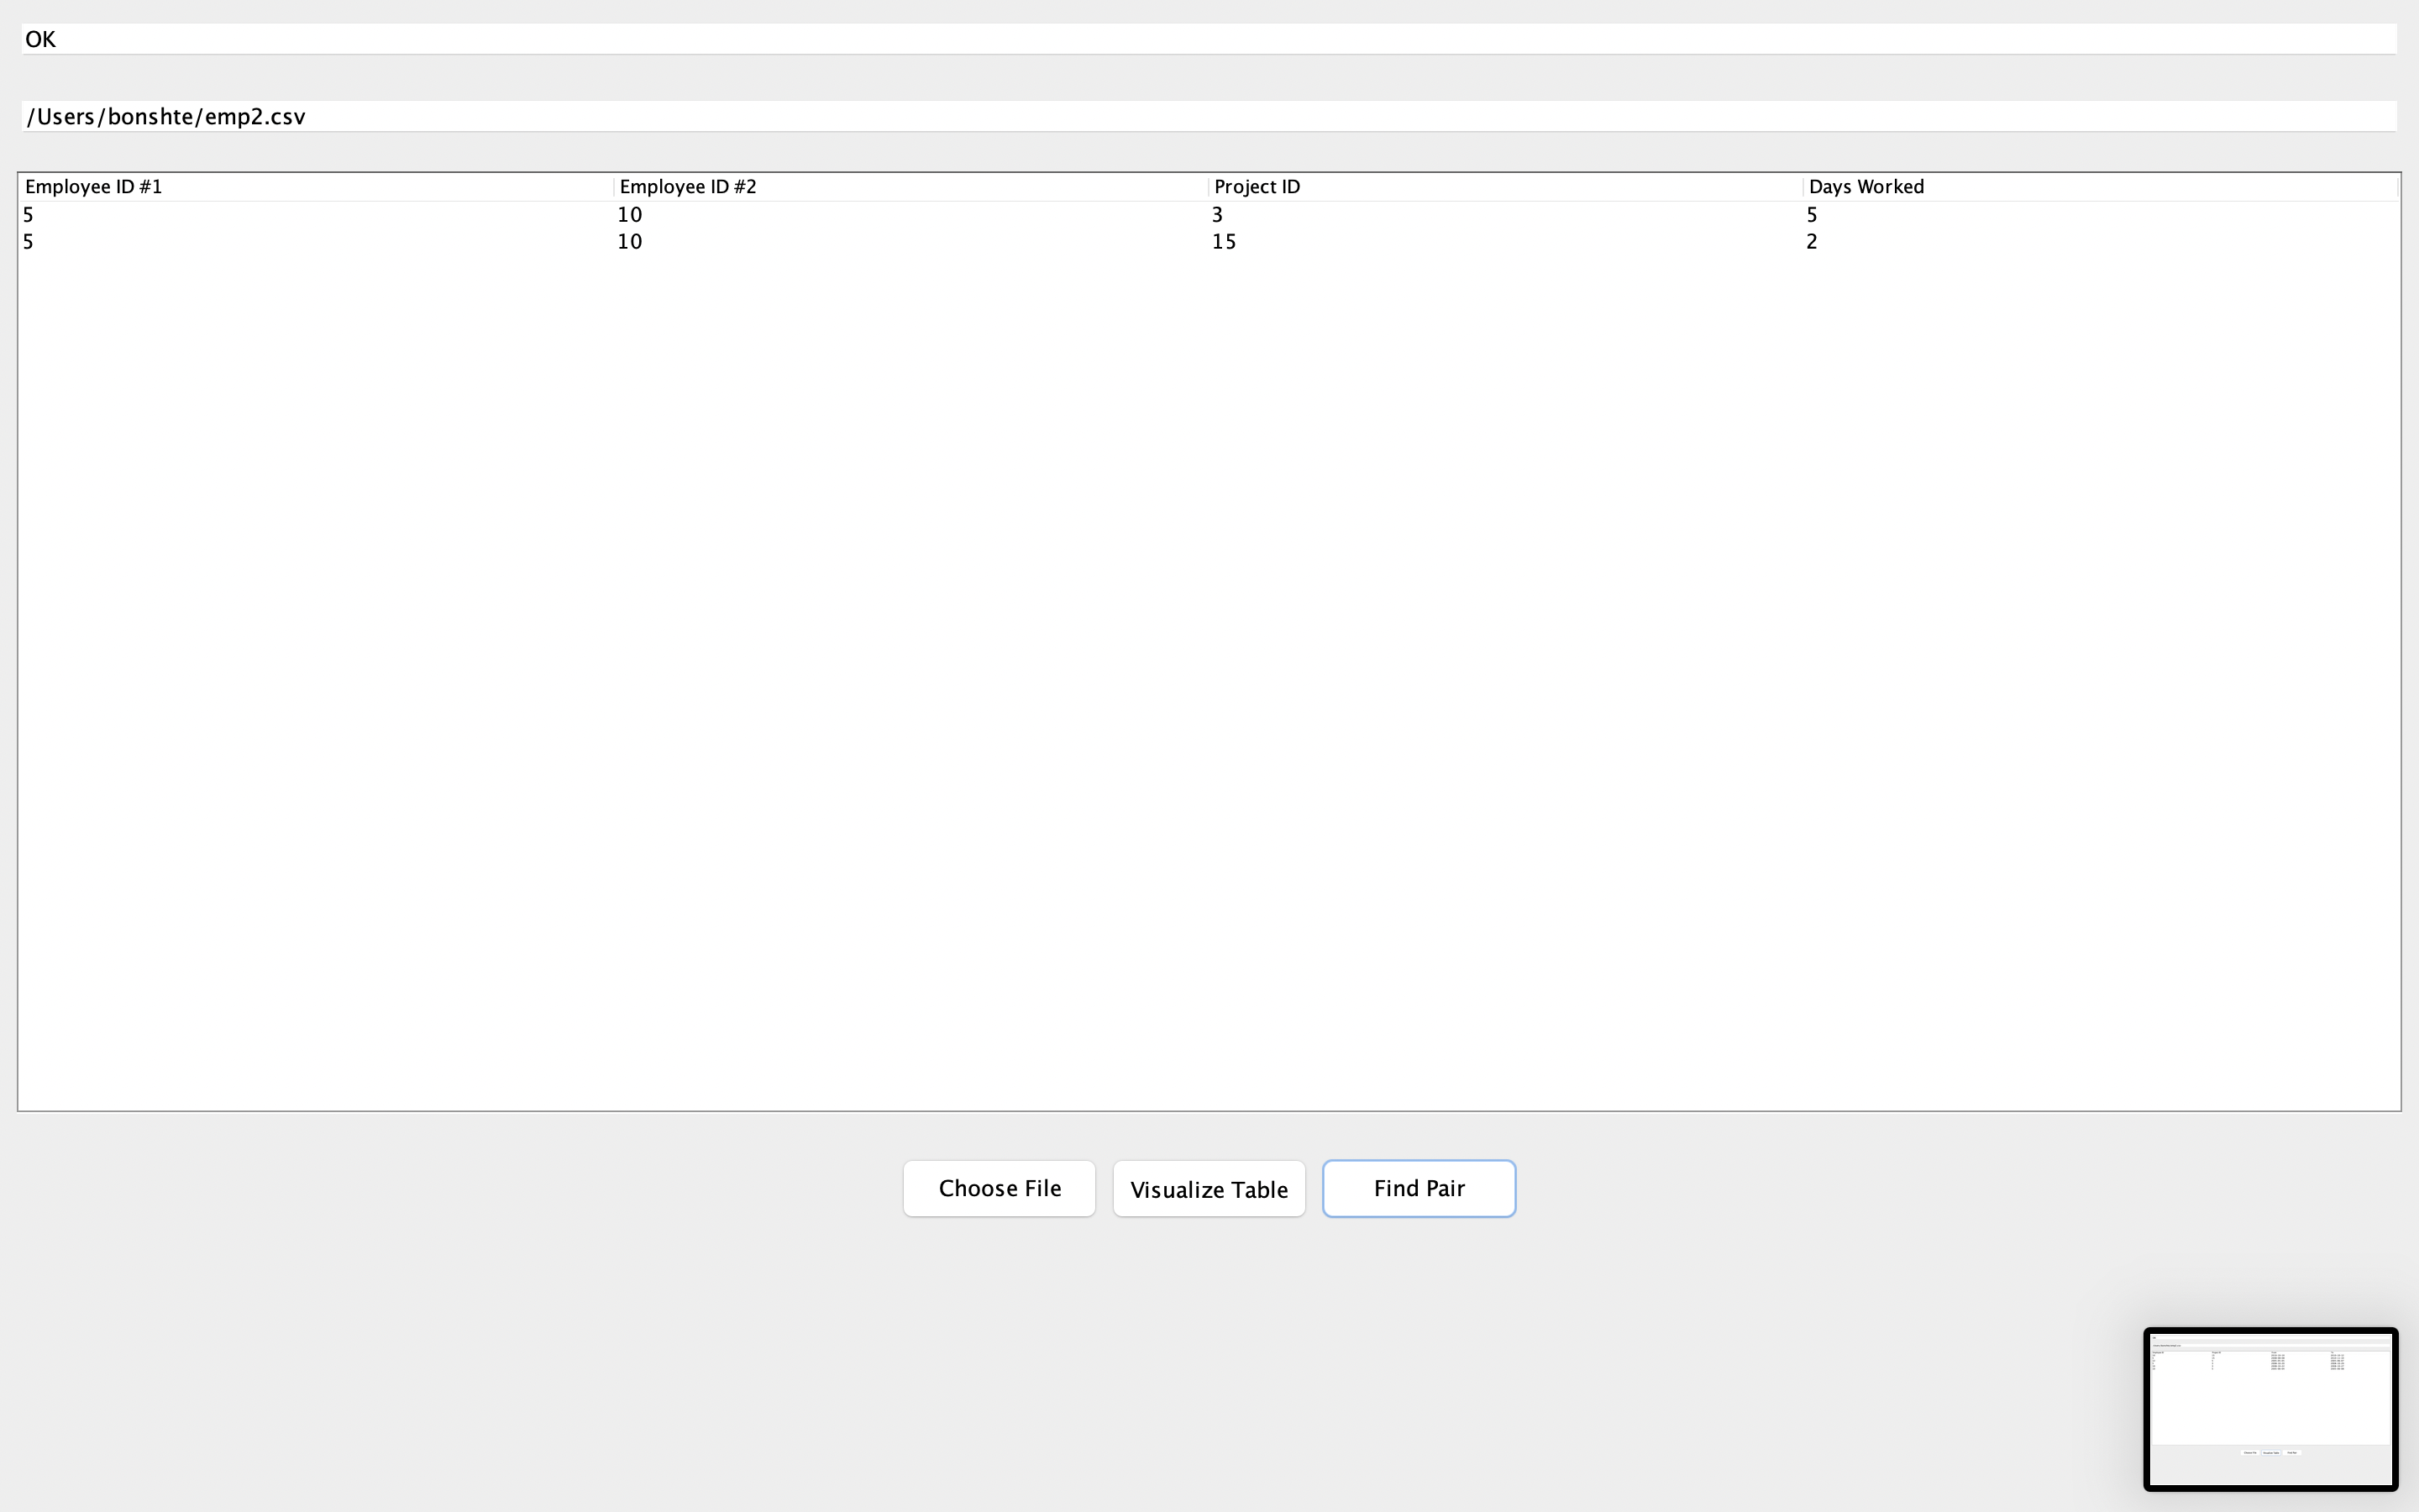This screenshot has width=2419, height=1512.
Task: Click the Visualize Table button
Action: 1209,1188
